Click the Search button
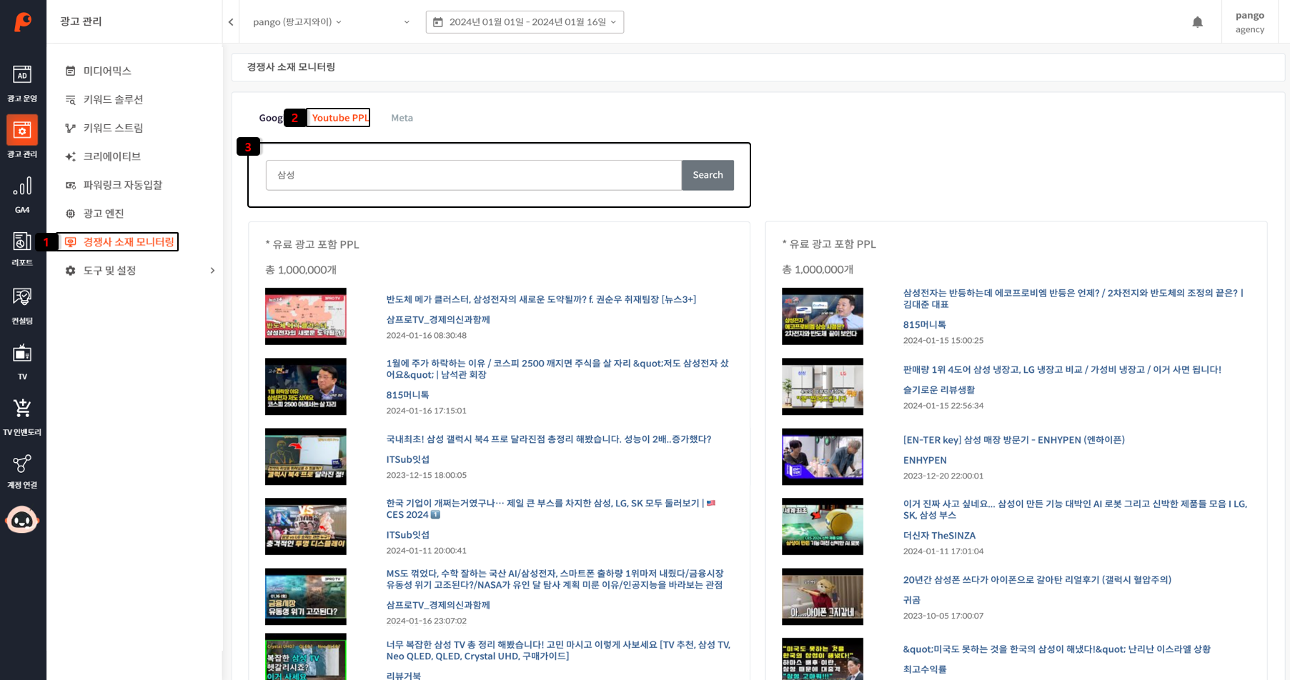 click(x=708, y=175)
